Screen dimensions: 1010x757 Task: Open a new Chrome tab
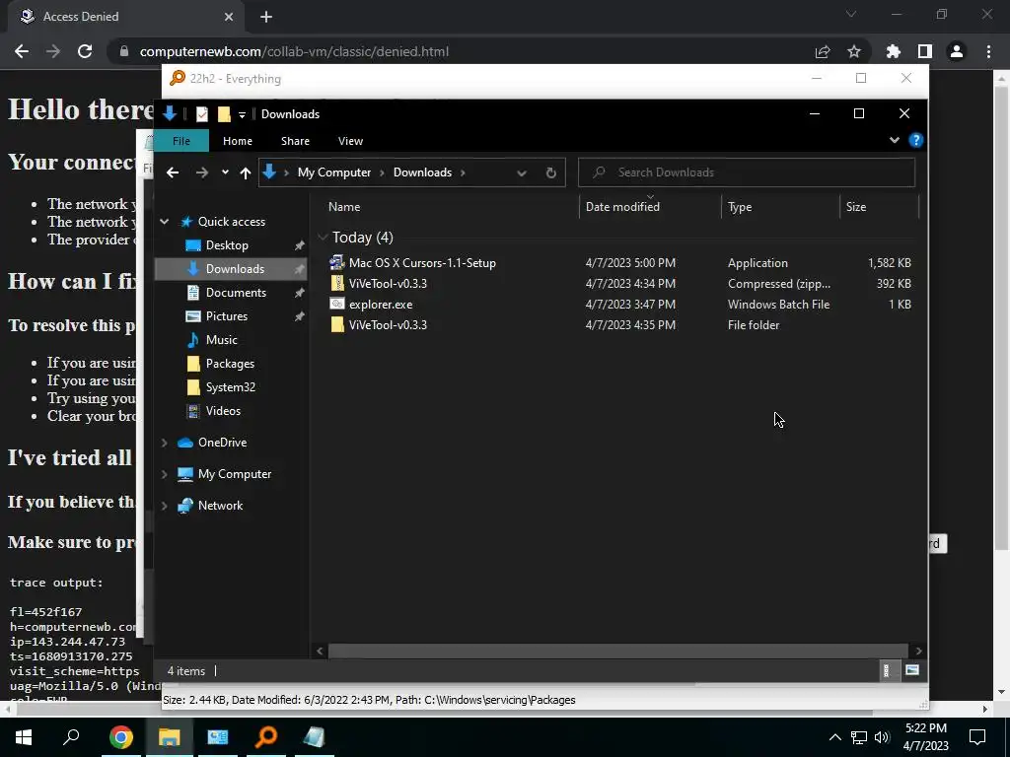(x=266, y=17)
